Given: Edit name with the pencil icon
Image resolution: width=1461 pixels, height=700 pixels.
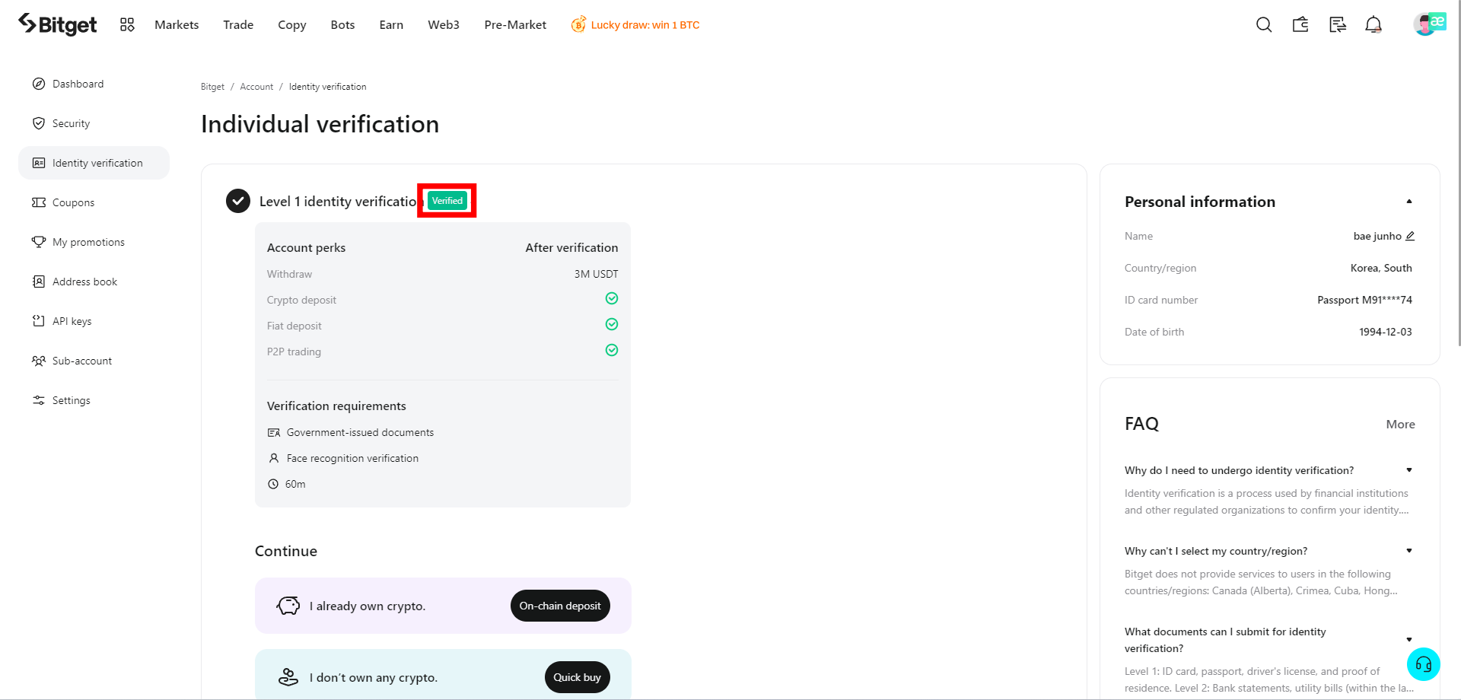Looking at the screenshot, I should [x=1410, y=236].
